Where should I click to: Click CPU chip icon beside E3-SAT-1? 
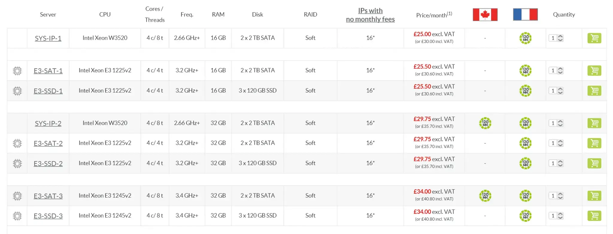coord(17,71)
